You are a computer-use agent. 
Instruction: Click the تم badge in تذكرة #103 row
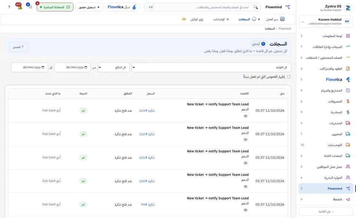point(83,110)
